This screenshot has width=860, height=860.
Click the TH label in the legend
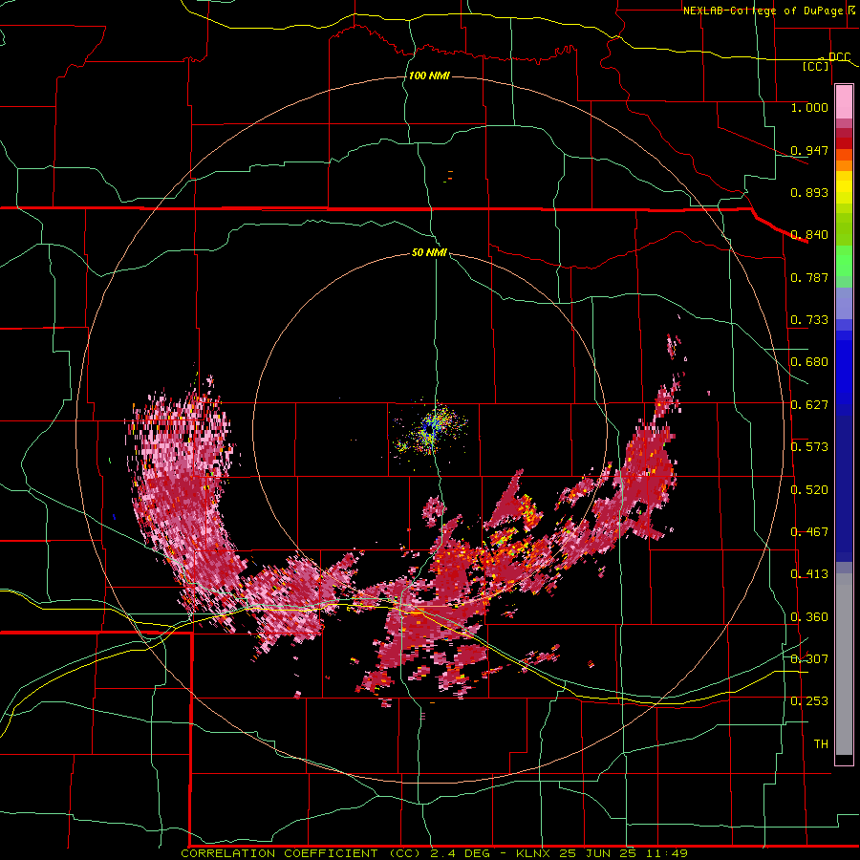pos(821,744)
